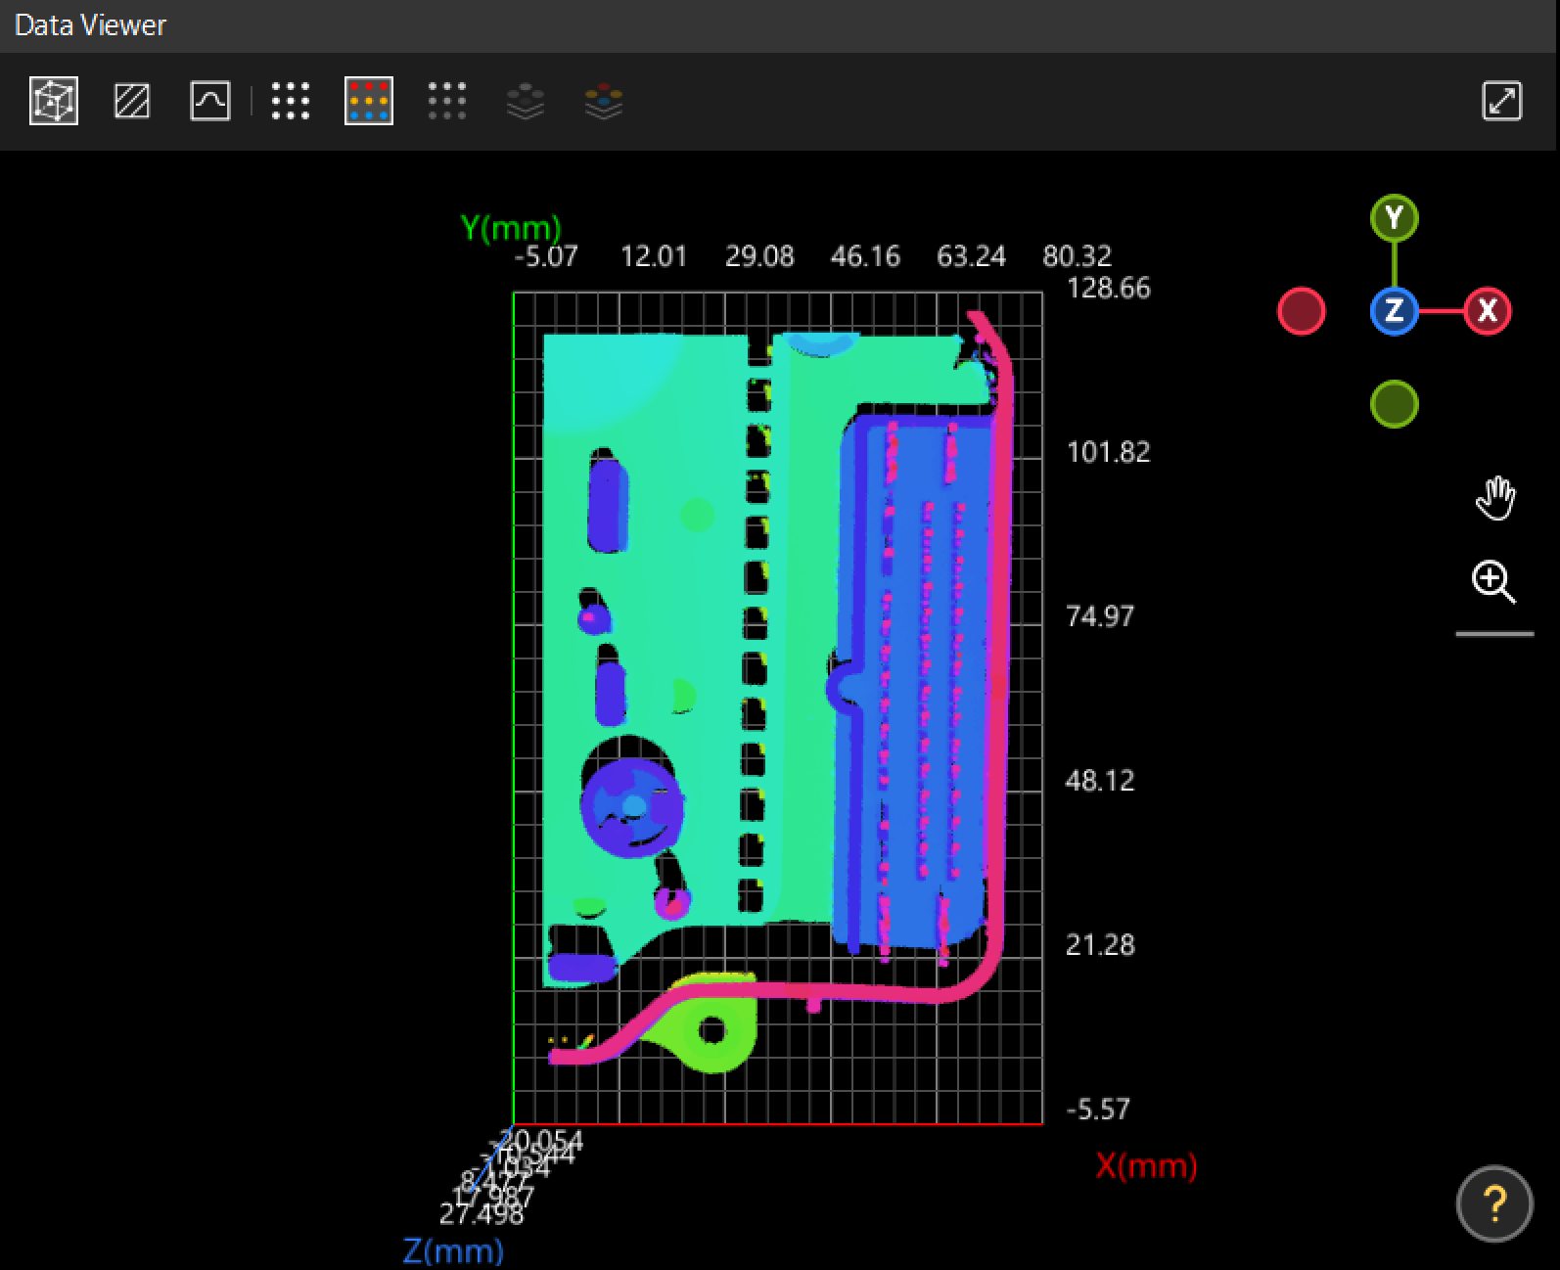Screen dimensions: 1560x1270
Task: Click the 21.28 Y-axis value
Action: point(1100,945)
